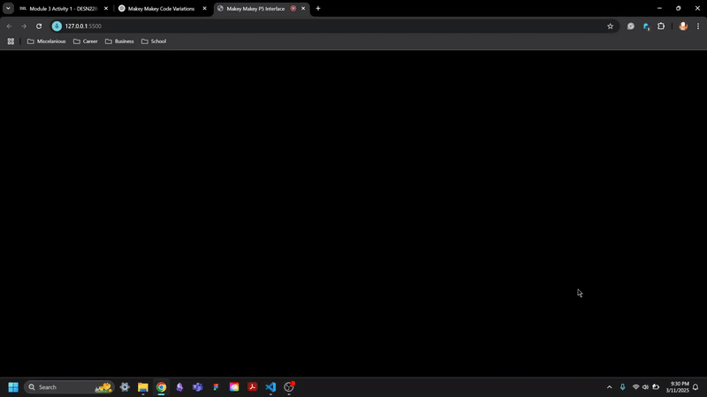The width and height of the screenshot is (707, 397).
Task: Open the Miscelanious bookmarks folder
Action: tap(47, 41)
